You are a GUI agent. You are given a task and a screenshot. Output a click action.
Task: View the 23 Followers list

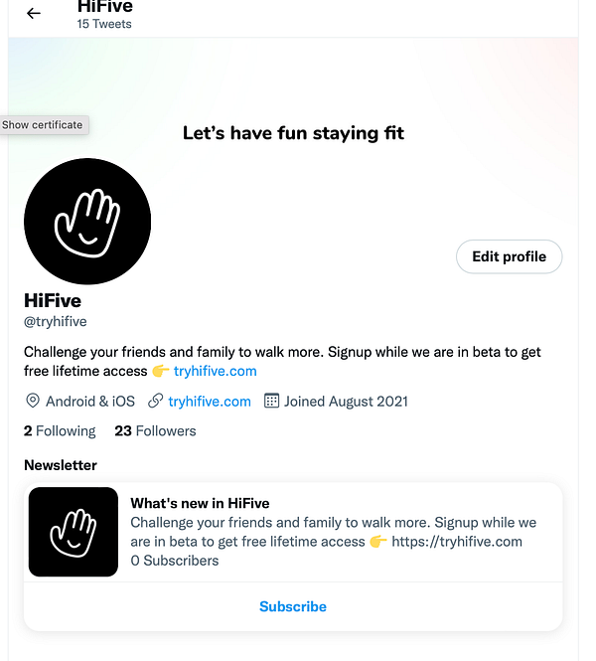coord(155,430)
